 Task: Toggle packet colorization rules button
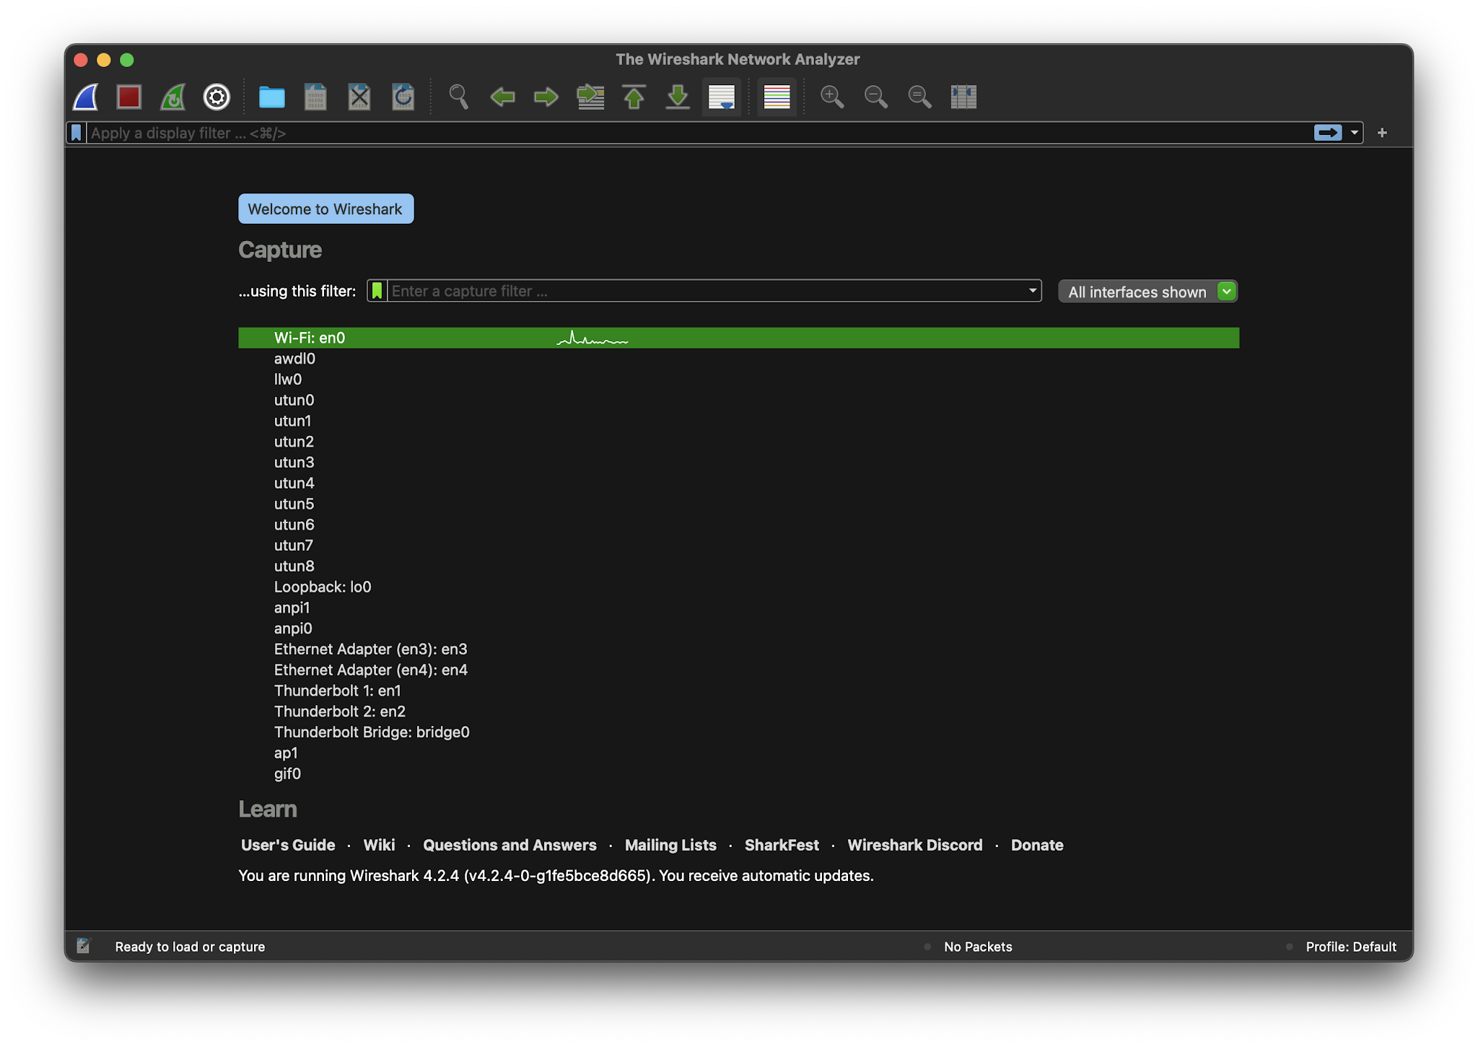(x=777, y=97)
